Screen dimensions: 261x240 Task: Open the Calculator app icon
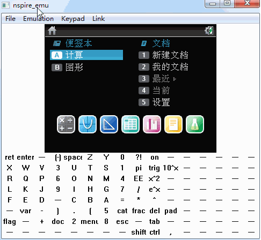(x=66, y=124)
